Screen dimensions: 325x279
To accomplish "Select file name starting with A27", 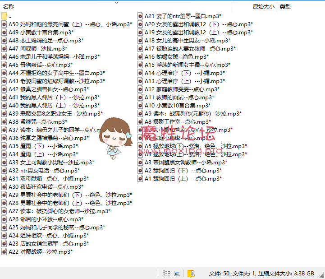I will pyautogui.click(x=60, y=211).
